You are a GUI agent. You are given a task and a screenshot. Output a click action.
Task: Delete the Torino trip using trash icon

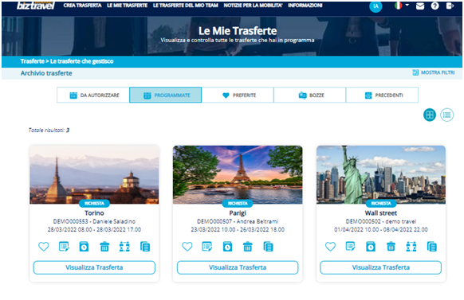pos(104,246)
